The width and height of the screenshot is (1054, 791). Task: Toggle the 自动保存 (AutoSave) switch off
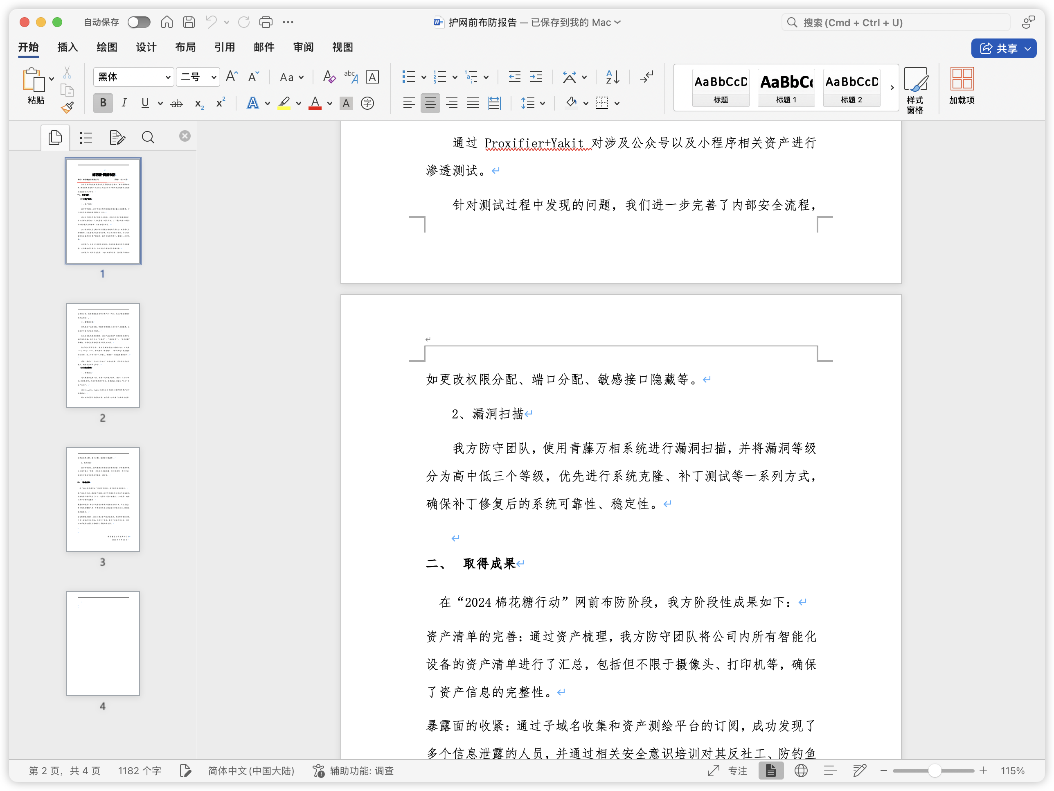139,22
